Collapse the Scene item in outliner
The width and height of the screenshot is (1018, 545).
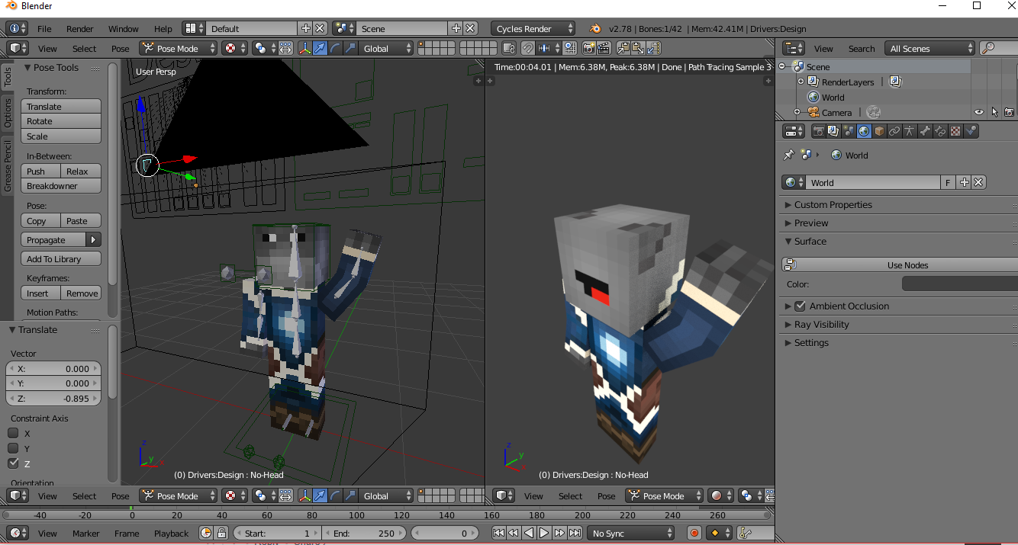(782, 66)
